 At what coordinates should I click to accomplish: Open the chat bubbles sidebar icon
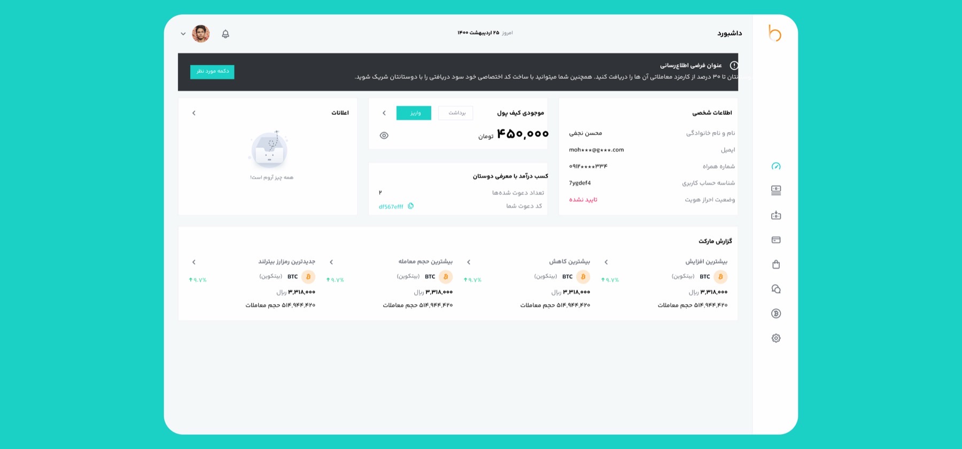pos(776,289)
